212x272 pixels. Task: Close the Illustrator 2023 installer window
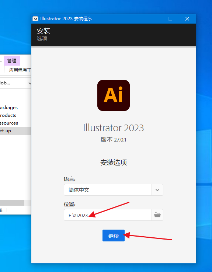click(187, 19)
